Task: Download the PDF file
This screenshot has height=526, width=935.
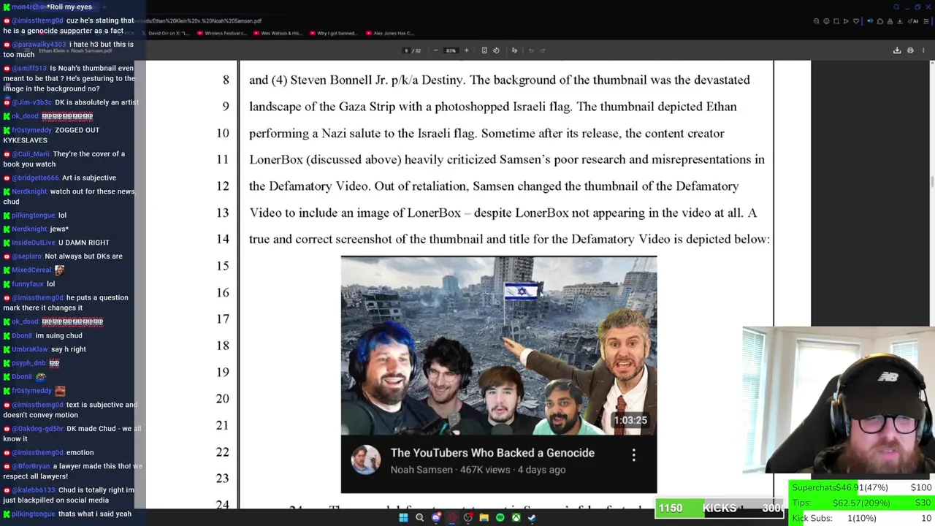Action: [x=897, y=50]
